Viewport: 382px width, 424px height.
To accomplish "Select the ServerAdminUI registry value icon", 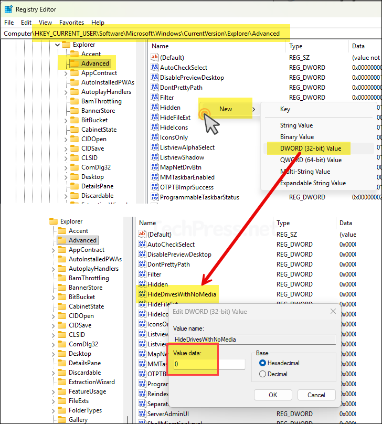I will coord(142,415).
